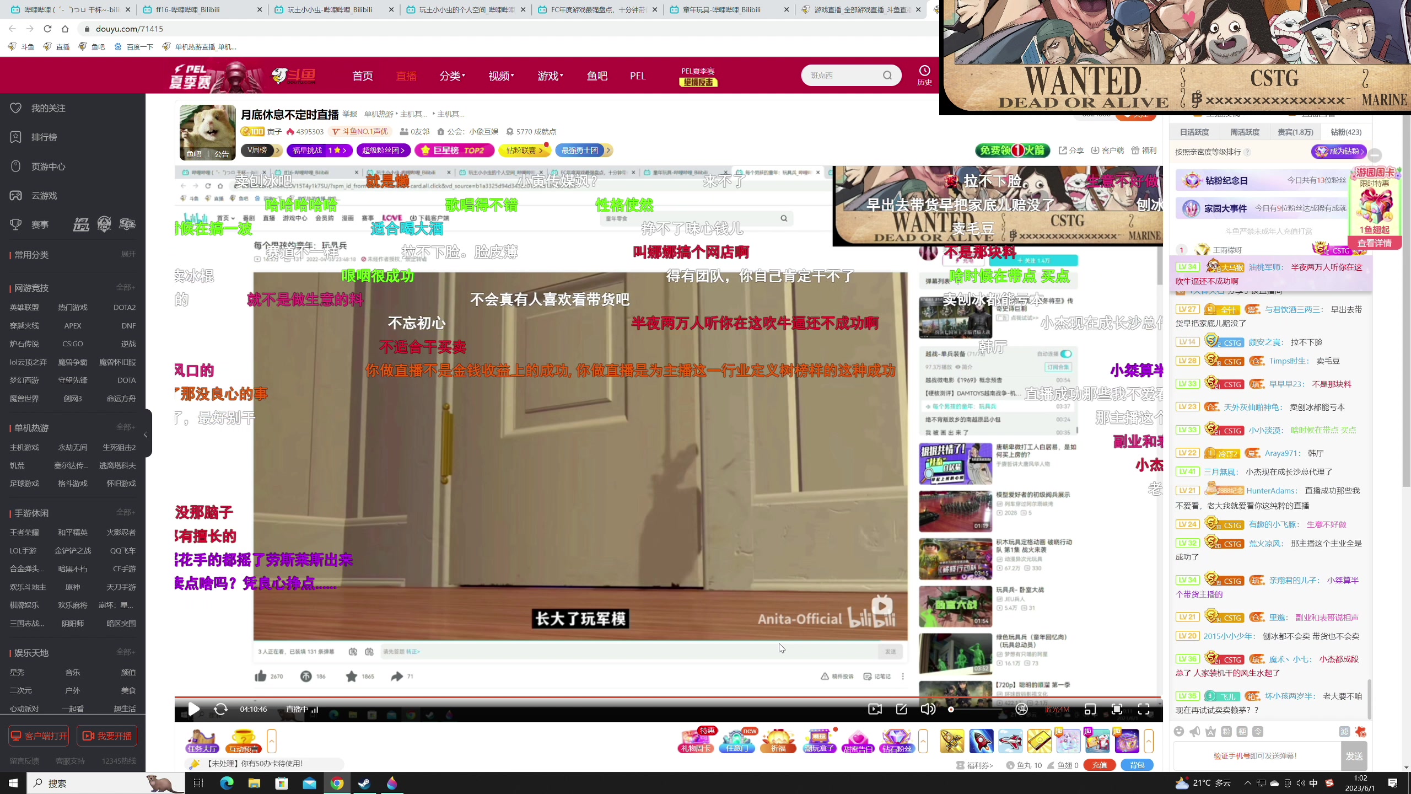Click the streamer hamster avatar thumbnail
Screen dimensions: 1411x794
pos(207,132)
